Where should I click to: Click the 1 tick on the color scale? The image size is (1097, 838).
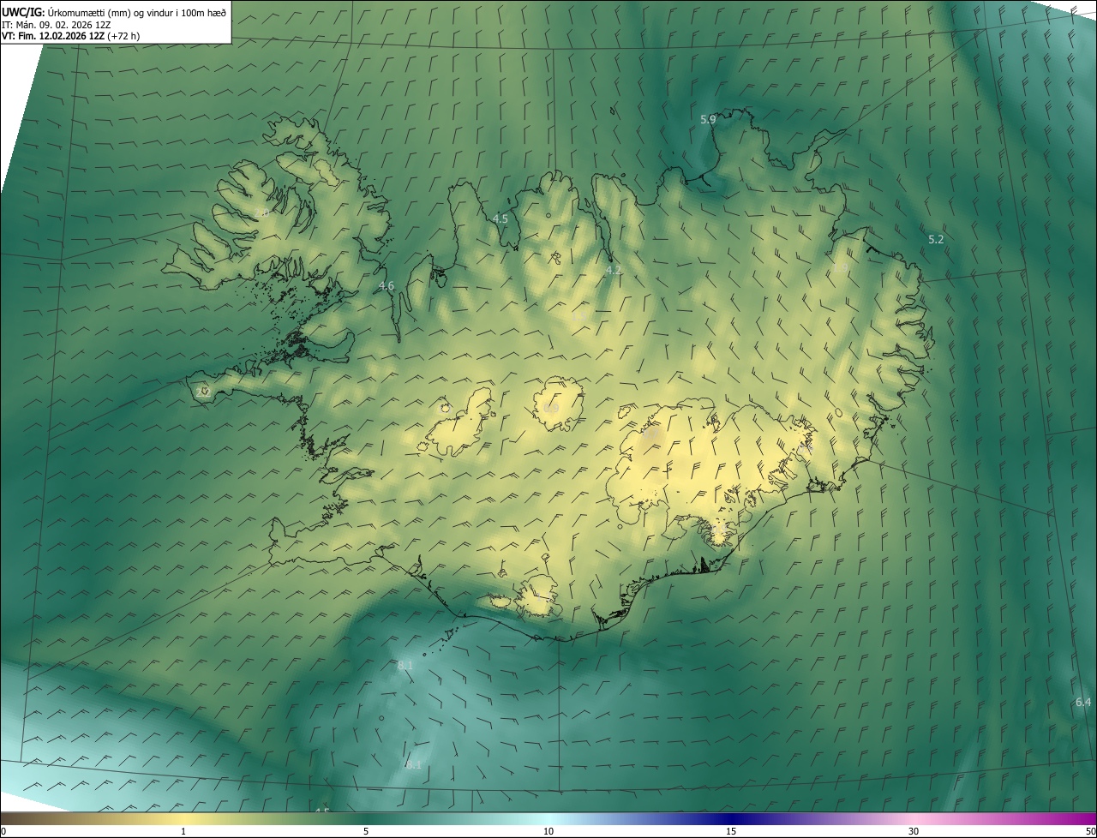[x=183, y=831]
